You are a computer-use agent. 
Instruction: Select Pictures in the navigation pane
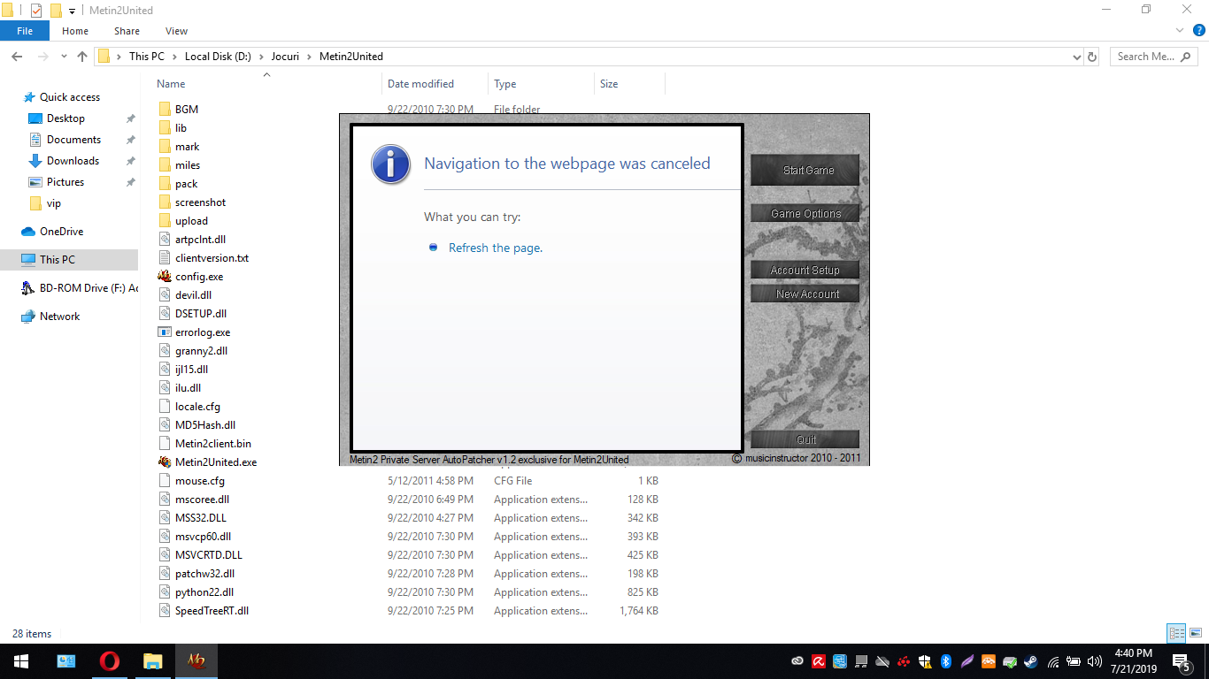click(65, 182)
